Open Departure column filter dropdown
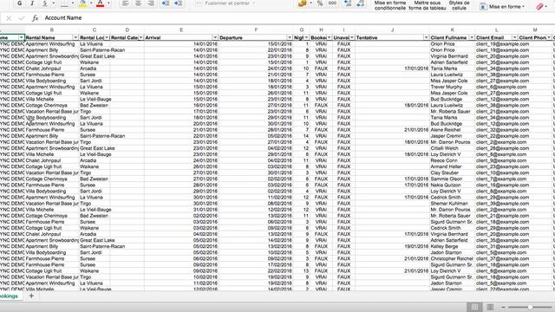Image resolution: width=555 pixels, height=312 pixels. click(x=289, y=37)
